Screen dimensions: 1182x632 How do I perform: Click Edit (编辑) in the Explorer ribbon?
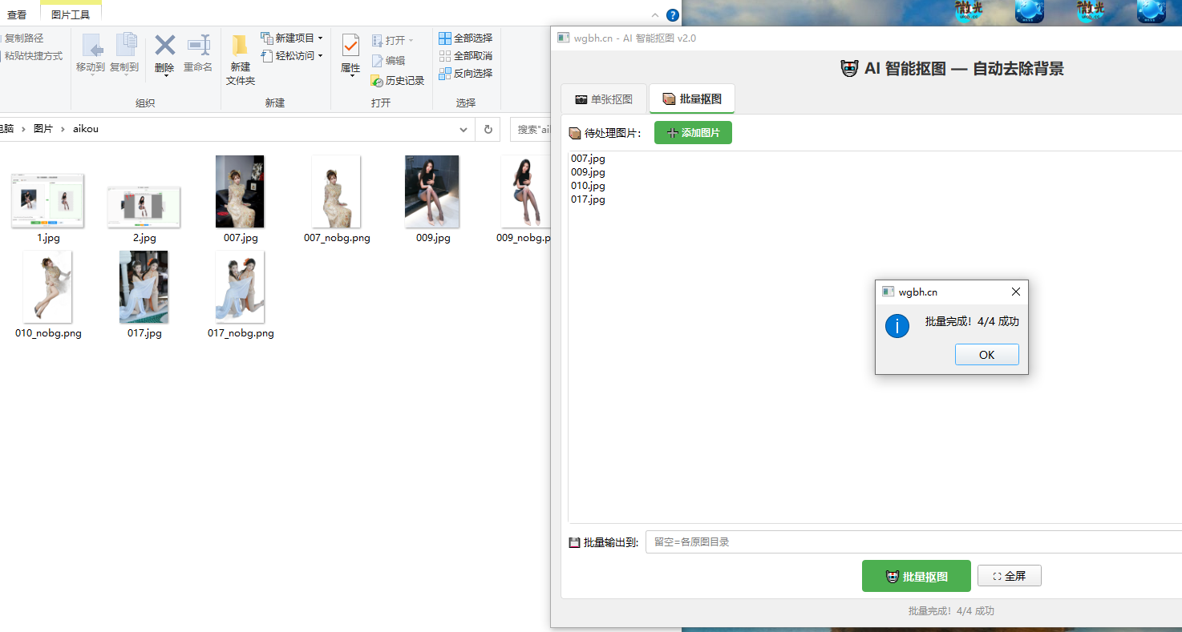tap(388, 60)
